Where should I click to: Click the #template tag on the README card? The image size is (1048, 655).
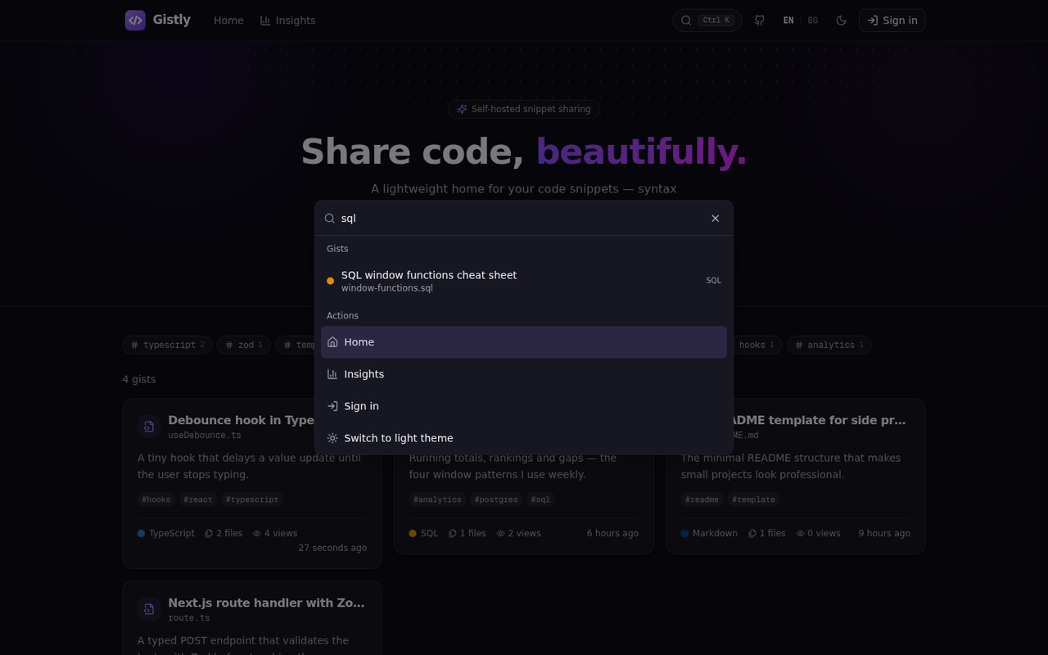753,499
